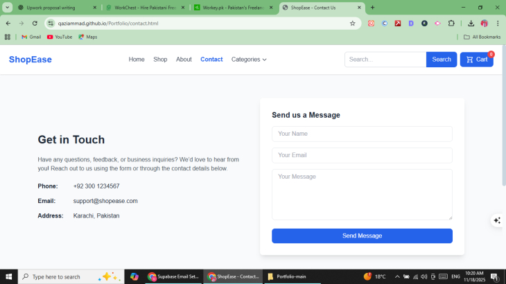The width and height of the screenshot is (506, 284).
Task: Open the Extensions puzzle icon
Action: pos(451,23)
